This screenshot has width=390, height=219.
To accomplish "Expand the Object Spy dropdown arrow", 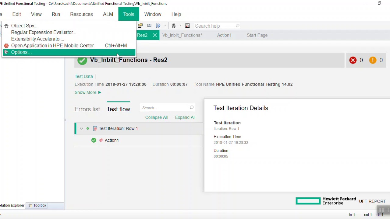I will (180, 26).
